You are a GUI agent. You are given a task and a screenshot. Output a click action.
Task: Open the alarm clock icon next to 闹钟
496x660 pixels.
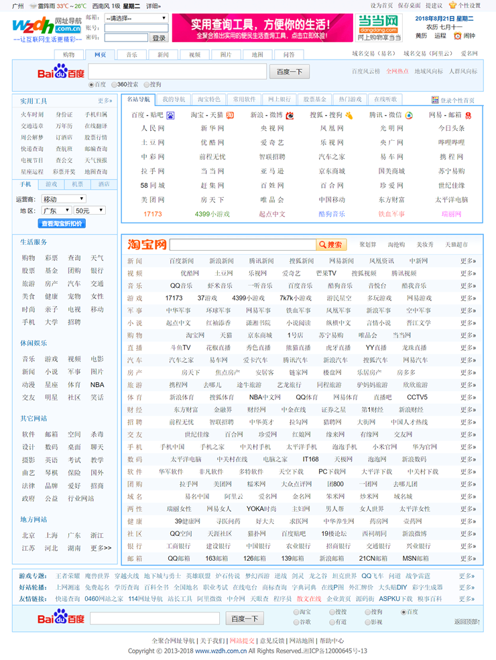tap(458, 36)
